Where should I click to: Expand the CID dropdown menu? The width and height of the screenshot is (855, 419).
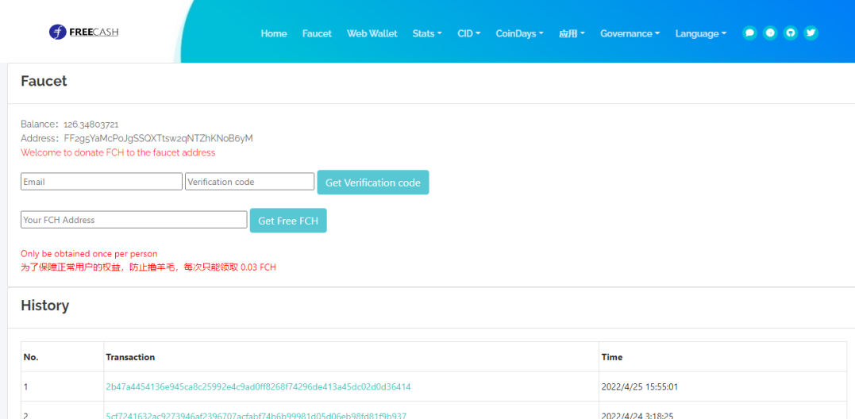(x=469, y=33)
